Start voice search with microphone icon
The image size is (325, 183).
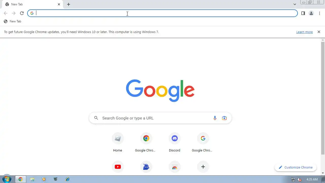215,118
